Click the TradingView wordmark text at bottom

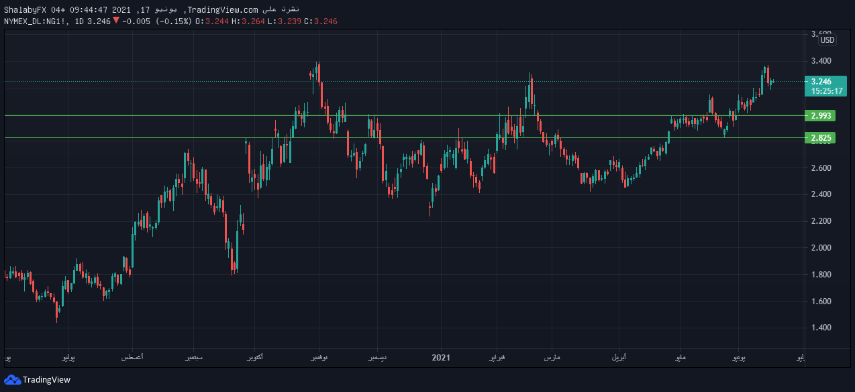point(46,380)
